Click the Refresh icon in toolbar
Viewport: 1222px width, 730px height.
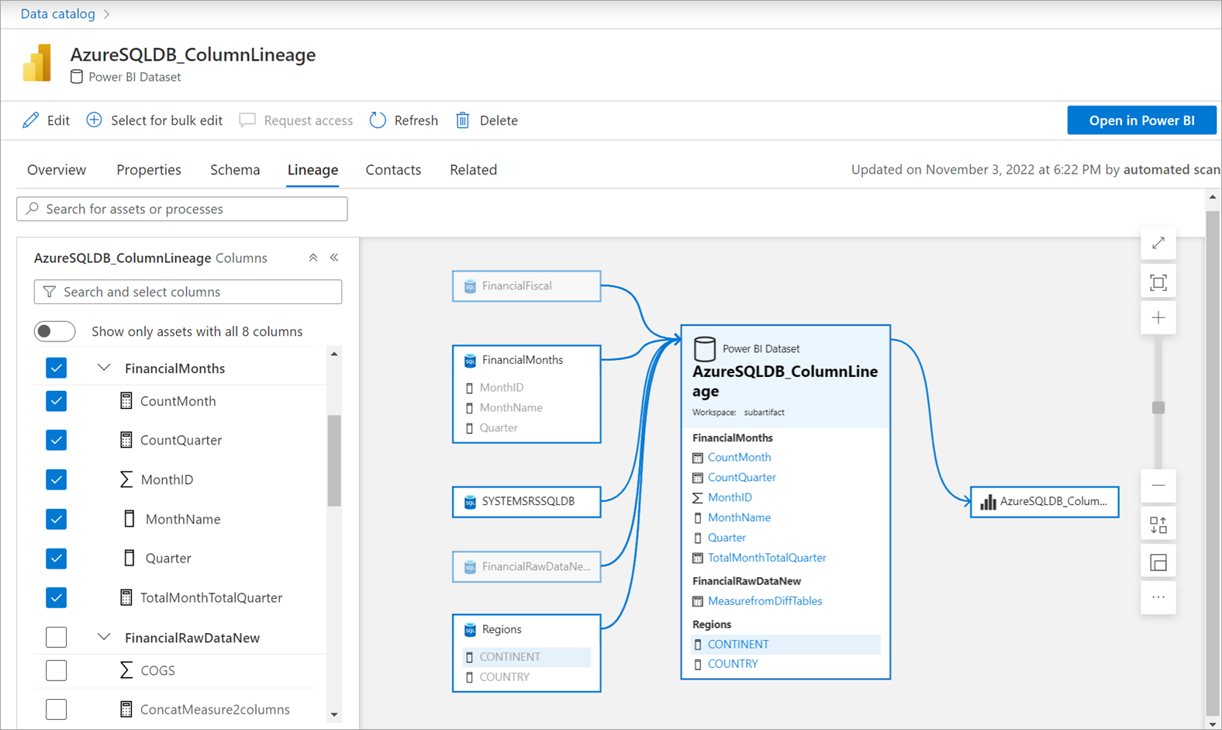click(378, 120)
